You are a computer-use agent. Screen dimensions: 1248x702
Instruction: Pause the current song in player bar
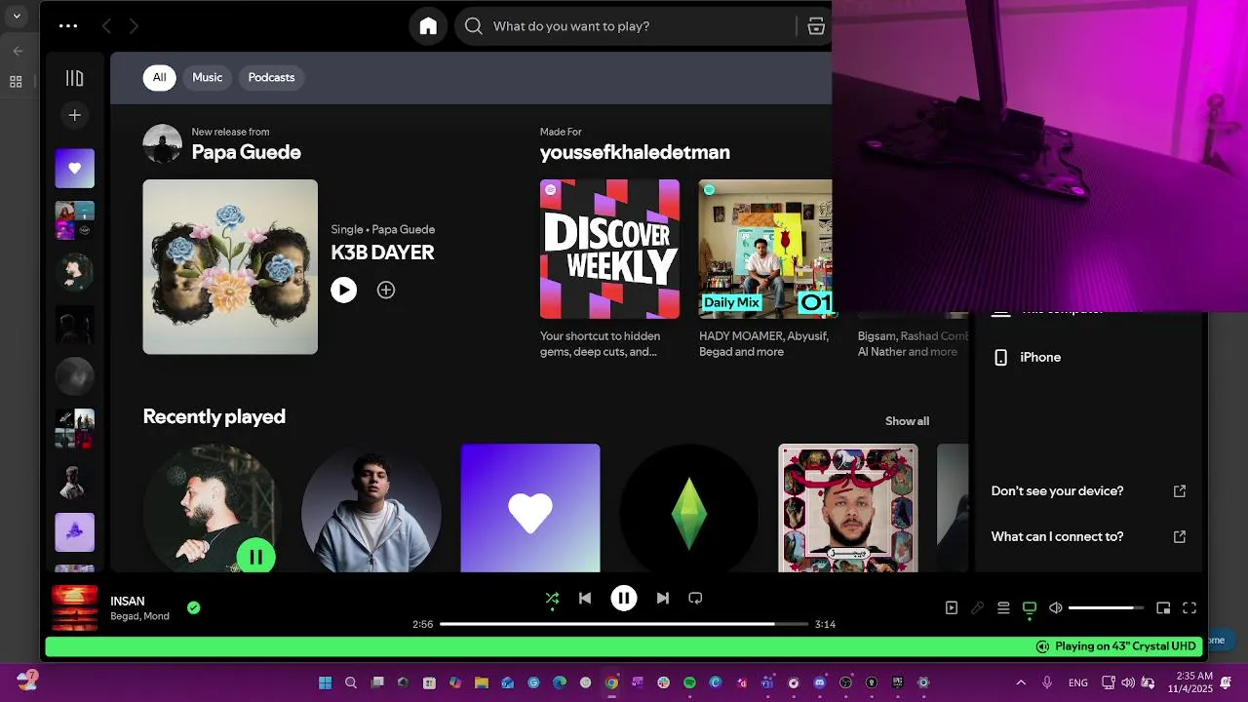[624, 598]
